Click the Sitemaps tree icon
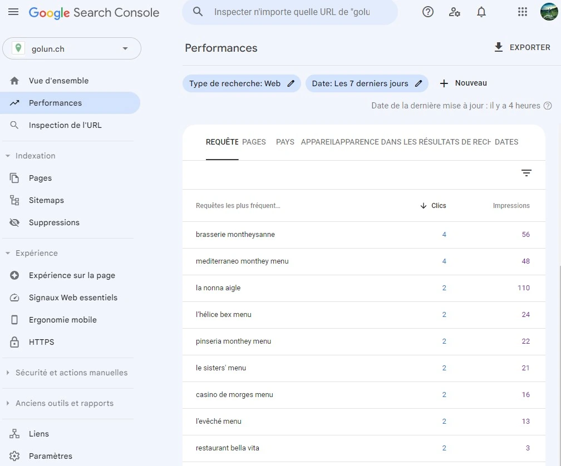The height and width of the screenshot is (466, 561). pyautogui.click(x=14, y=200)
